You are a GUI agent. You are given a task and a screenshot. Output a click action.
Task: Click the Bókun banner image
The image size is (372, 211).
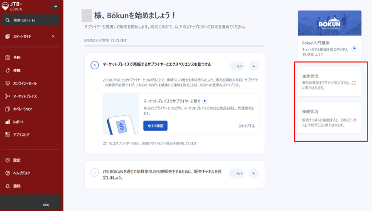[x=330, y=23]
